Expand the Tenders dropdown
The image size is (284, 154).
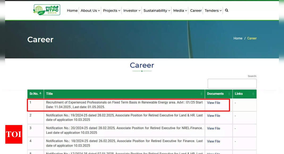[213, 11]
